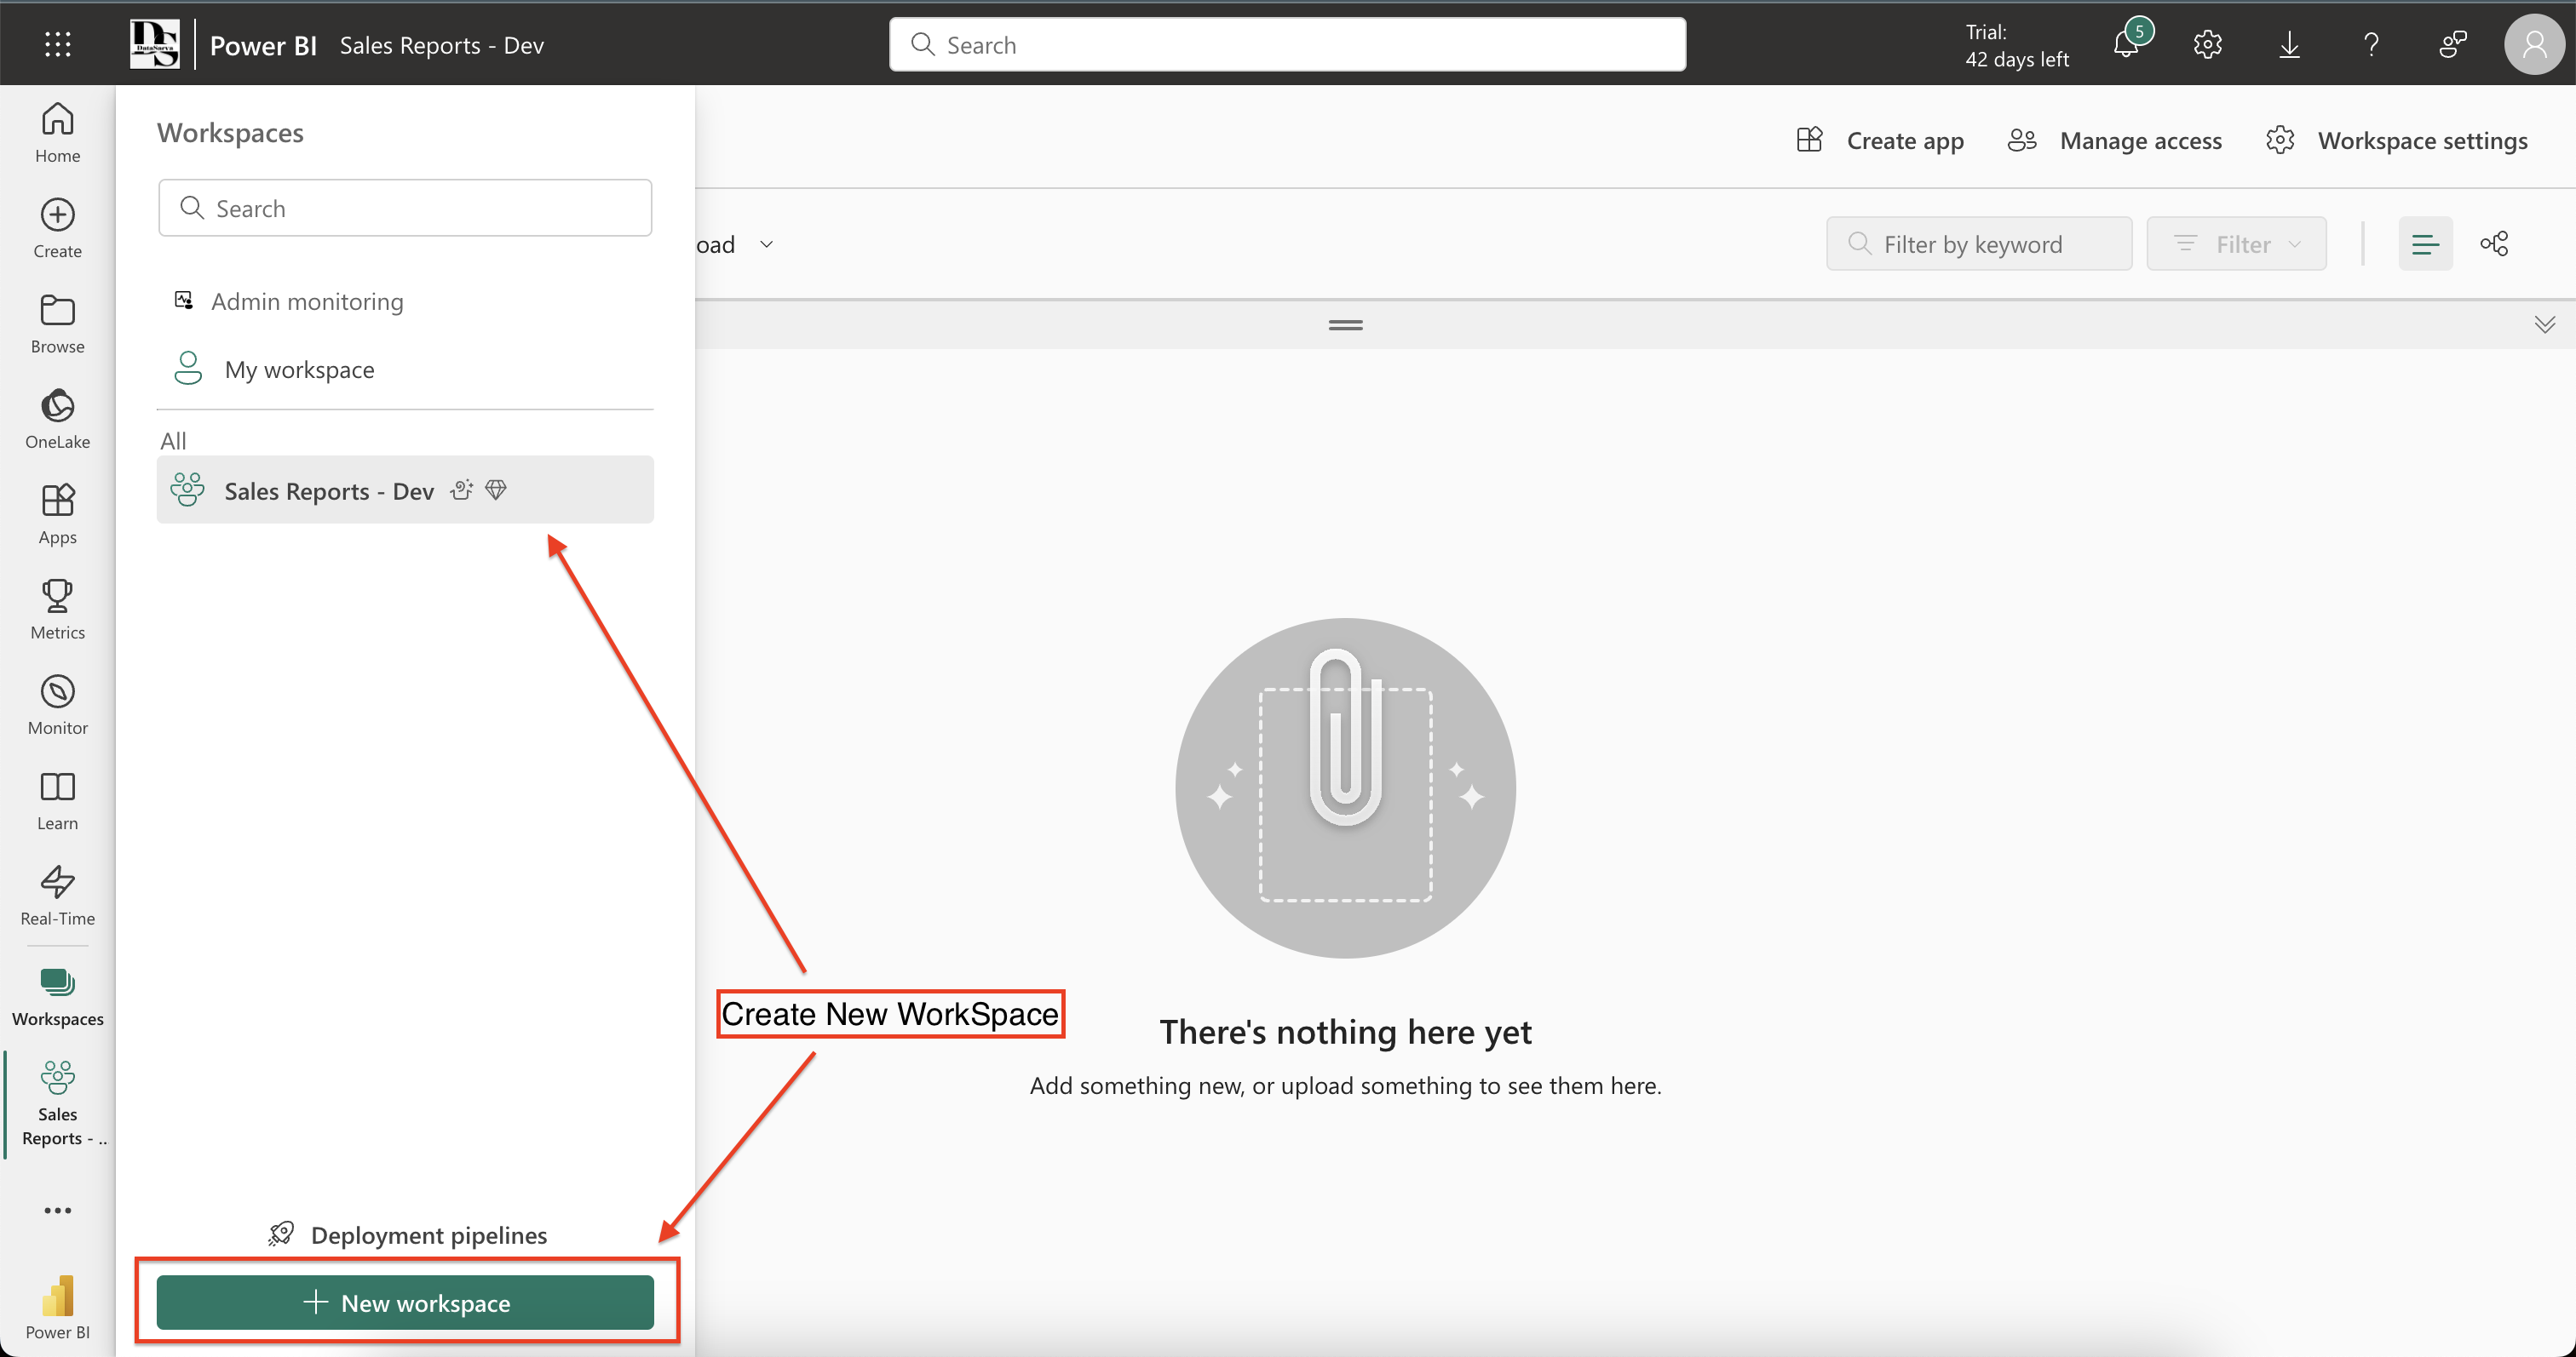Click the New workspace button
Viewport: 2576px width, 1357px height.
[405, 1302]
